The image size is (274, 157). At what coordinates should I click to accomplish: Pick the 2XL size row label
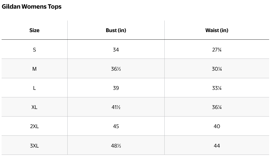click(34, 127)
